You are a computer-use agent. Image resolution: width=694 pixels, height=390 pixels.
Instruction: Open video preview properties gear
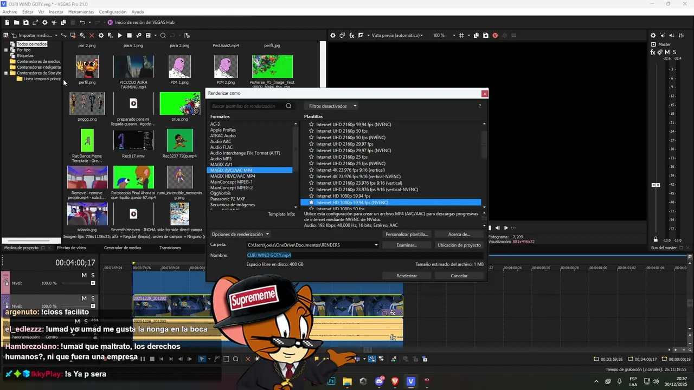(x=333, y=35)
